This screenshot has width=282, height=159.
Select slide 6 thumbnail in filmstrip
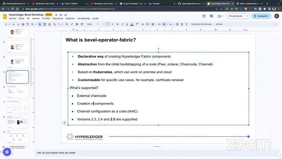tap(18, 92)
